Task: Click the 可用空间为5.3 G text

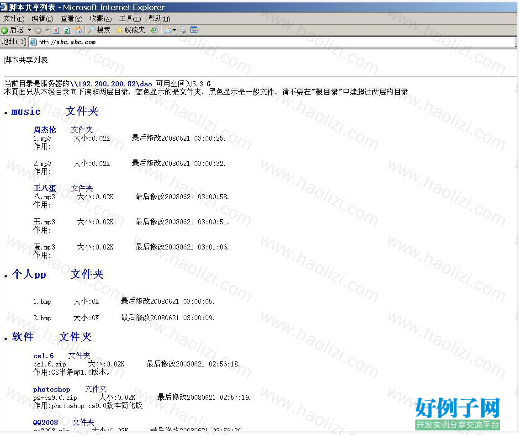Action: [x=183, y=84]
